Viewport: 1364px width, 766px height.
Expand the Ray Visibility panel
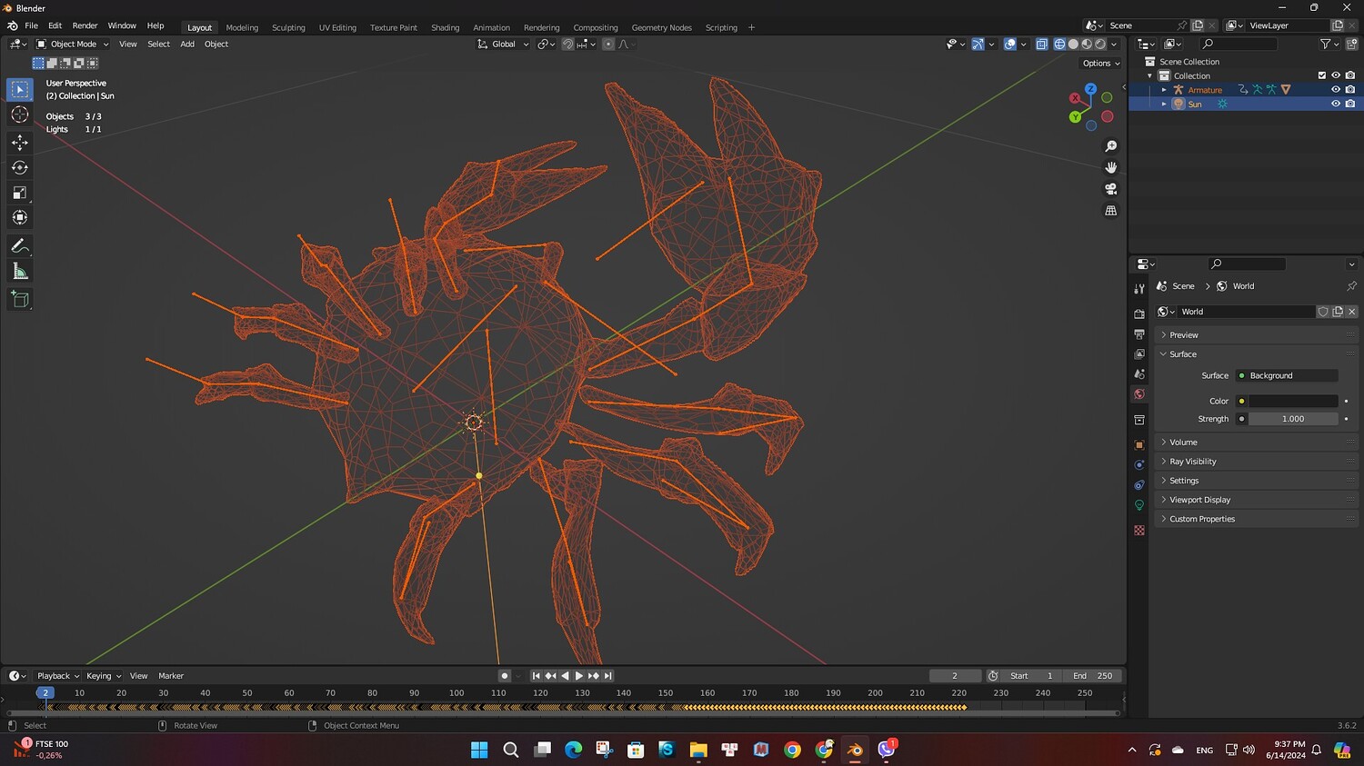pyautogui.click(x=1256, y=462)
